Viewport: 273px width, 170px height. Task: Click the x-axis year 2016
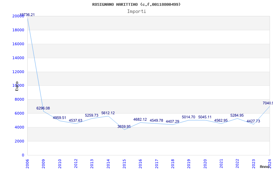(140, 164)
